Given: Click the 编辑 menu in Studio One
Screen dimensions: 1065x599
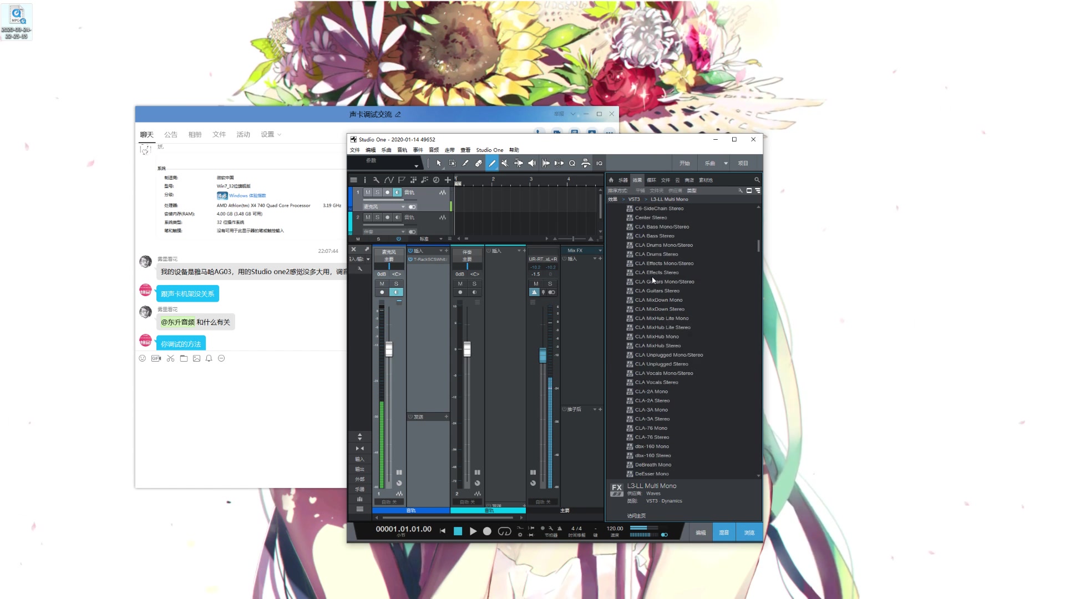Looking at the screenshot, I should coord(370,150).
